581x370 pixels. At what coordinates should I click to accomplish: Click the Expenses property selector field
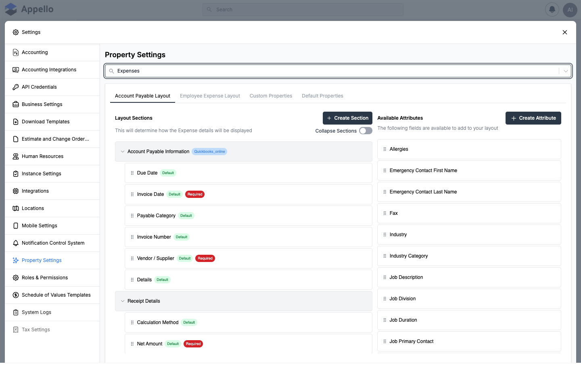click(x=338, y=71)
